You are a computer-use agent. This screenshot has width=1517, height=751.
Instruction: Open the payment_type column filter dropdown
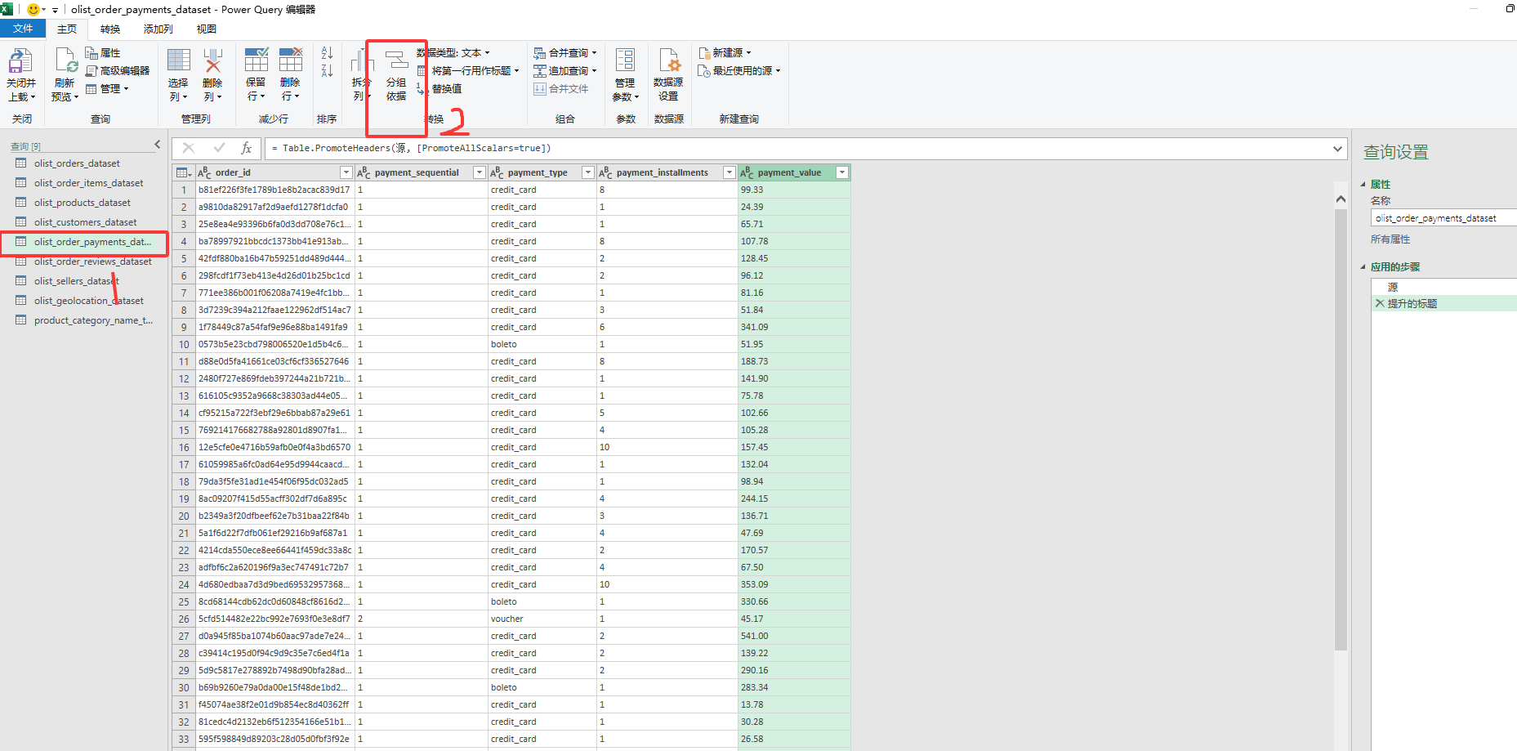coord(587,172)
